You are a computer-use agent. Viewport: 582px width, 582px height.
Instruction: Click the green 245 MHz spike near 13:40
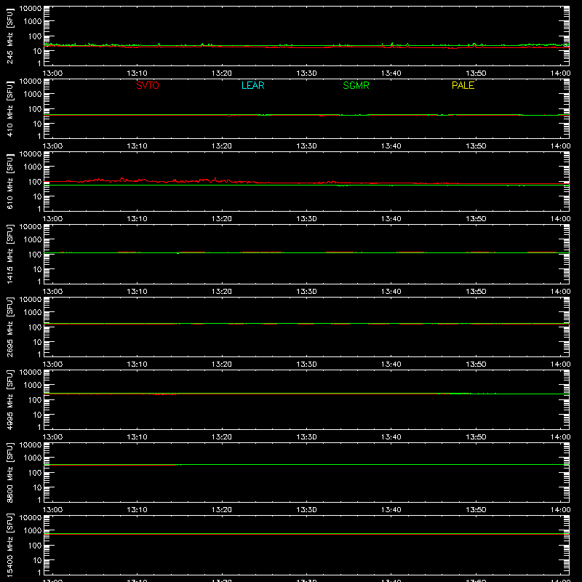point(392,44)
